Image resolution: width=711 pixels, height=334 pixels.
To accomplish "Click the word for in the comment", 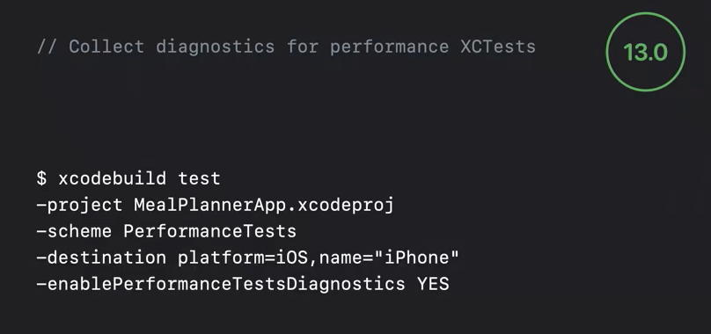I will tap(303, 47).
